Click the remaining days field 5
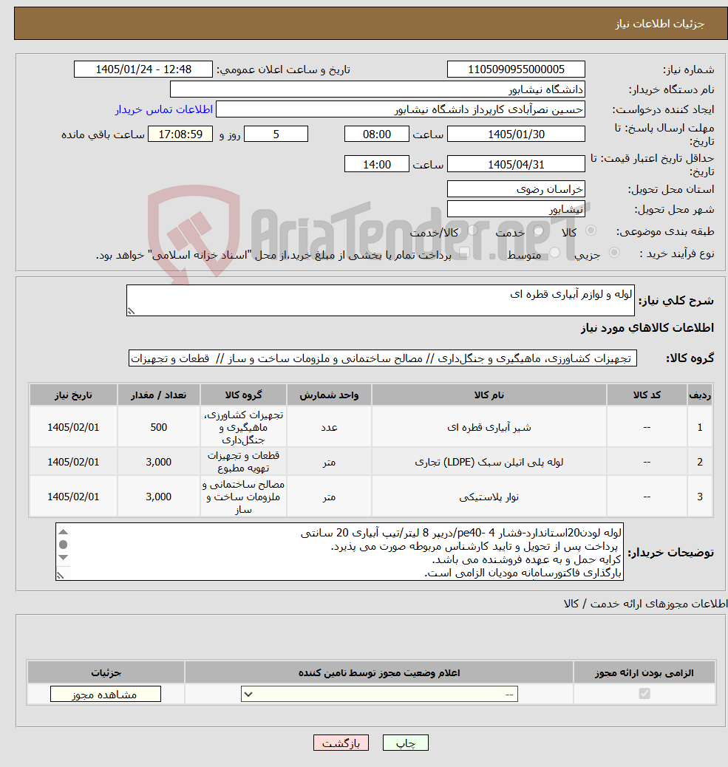728x767 pixels. coord(276,134)
